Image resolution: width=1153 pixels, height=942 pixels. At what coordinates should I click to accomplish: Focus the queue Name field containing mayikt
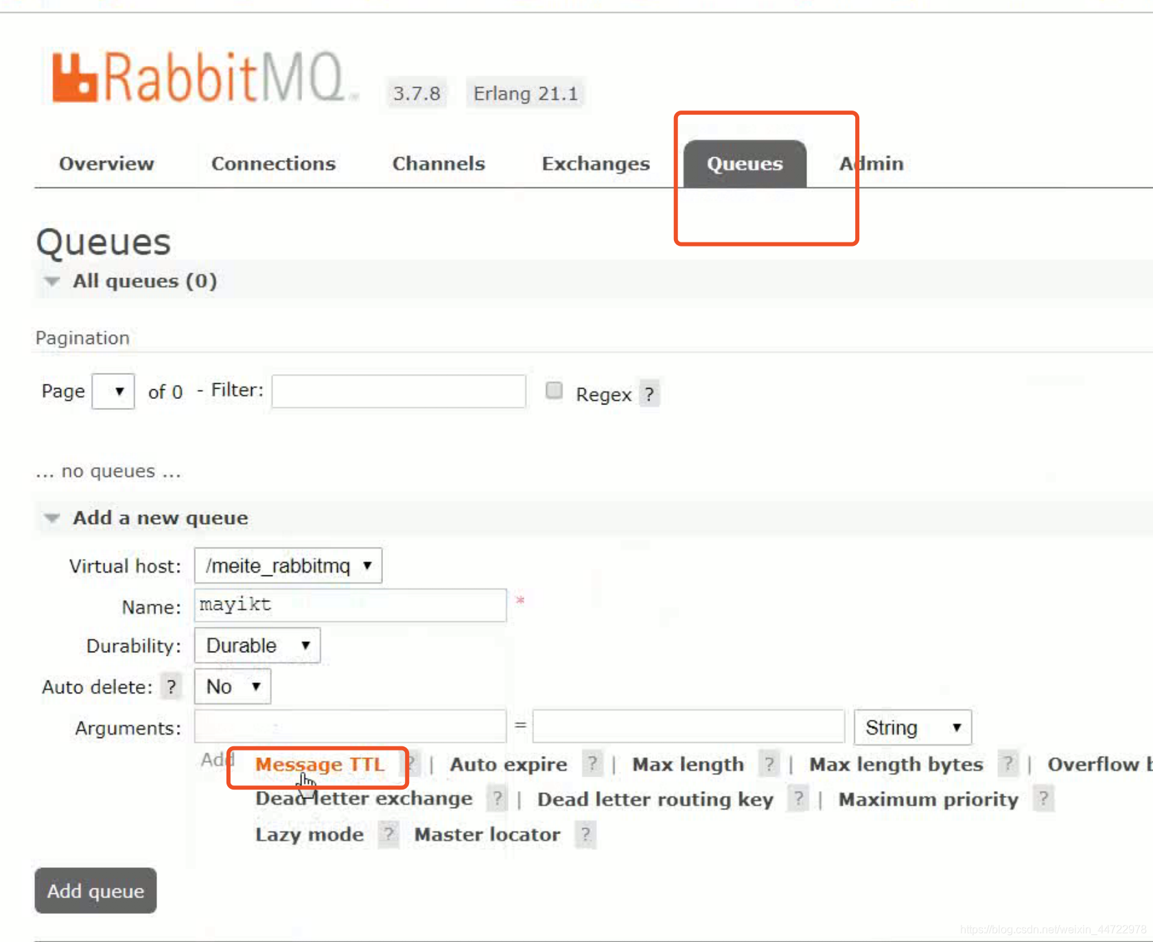(350, 605)
